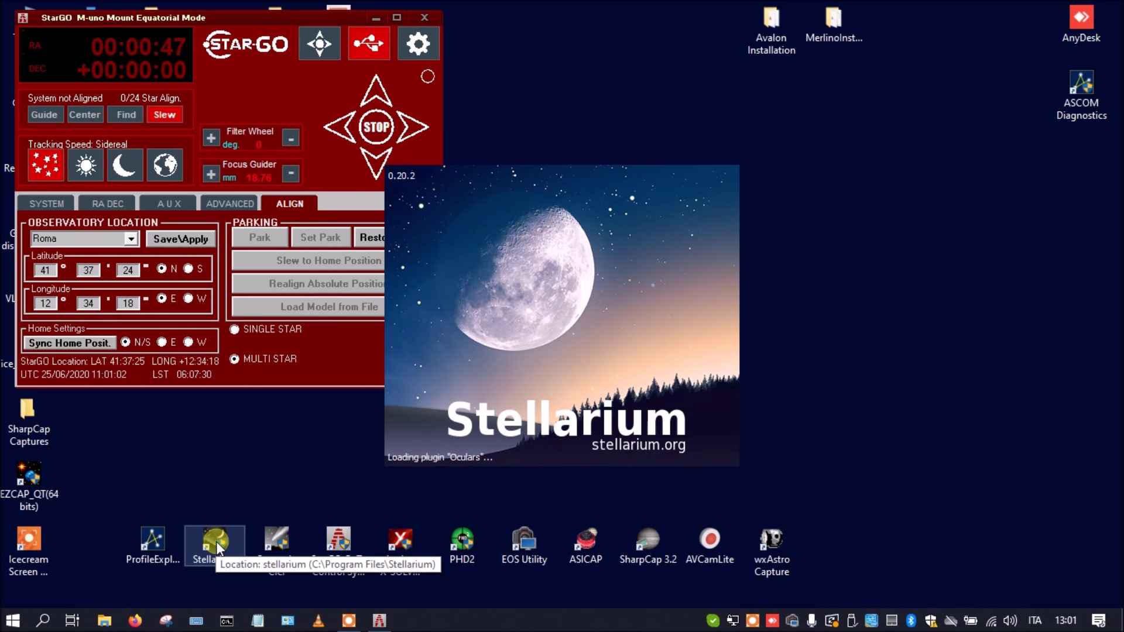This screenshot has height=632, width=1124.
Task: Hit the round STOP button
Action: coord(376,127)
